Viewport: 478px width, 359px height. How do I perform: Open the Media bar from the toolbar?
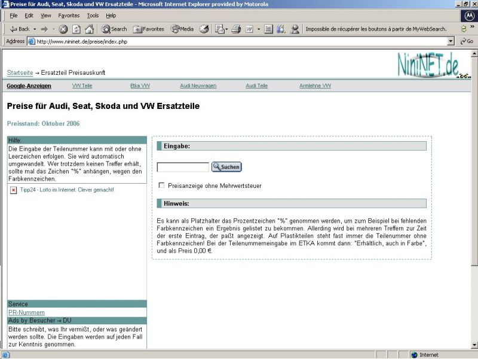pos(182,29)
